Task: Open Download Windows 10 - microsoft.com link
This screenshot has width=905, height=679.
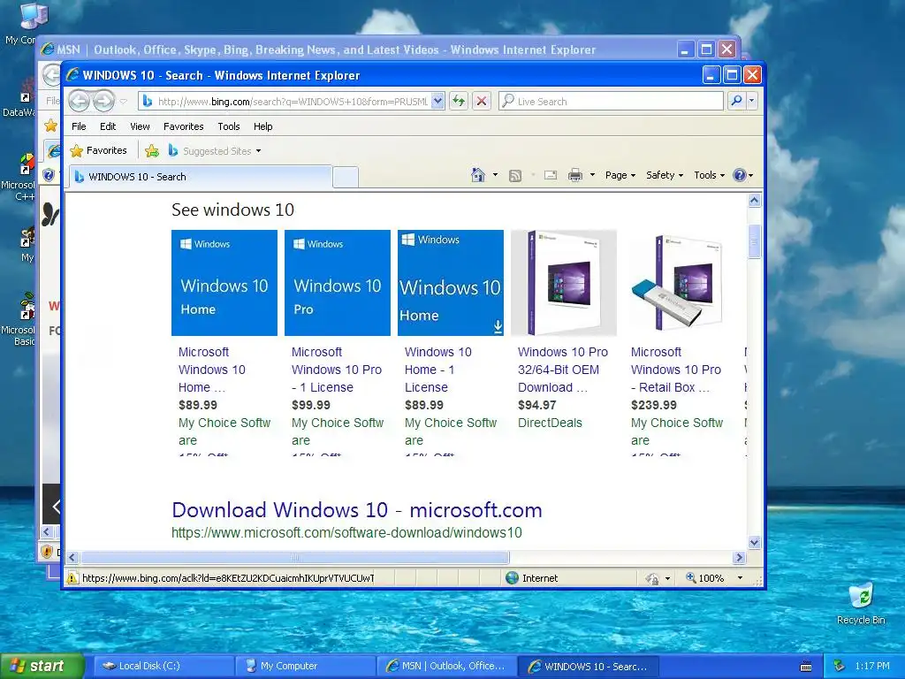Action: click(x=357, y=510)
